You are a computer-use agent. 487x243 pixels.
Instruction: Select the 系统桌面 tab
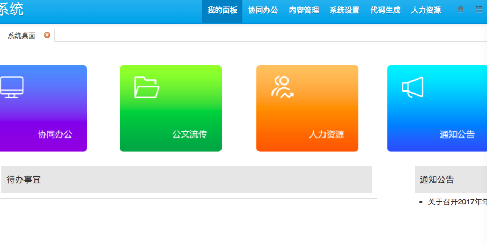click(x=21, y=35)
